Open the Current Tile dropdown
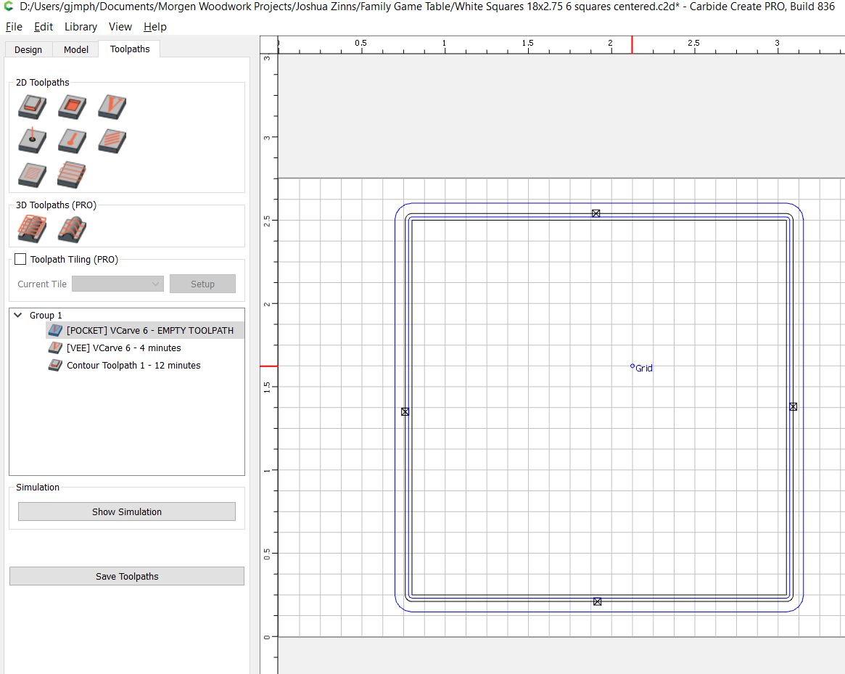This screenshot has width=845, height=674. coord(118,284)
